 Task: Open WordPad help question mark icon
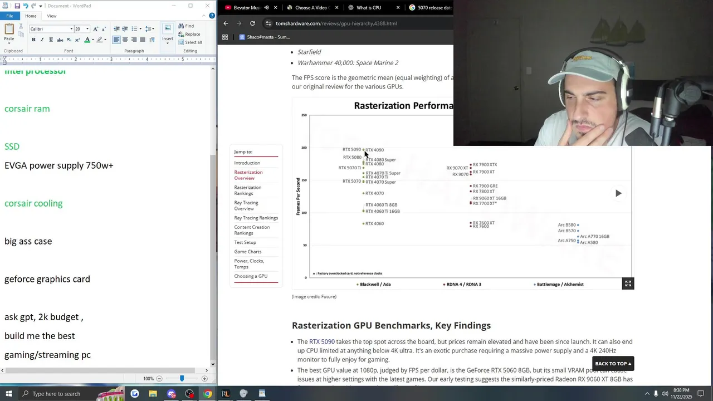[x=212, y=16]
